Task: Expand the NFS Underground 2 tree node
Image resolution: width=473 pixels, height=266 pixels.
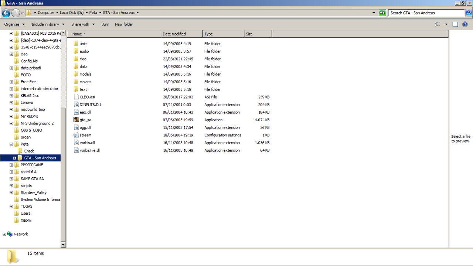Action: (11, 123)
